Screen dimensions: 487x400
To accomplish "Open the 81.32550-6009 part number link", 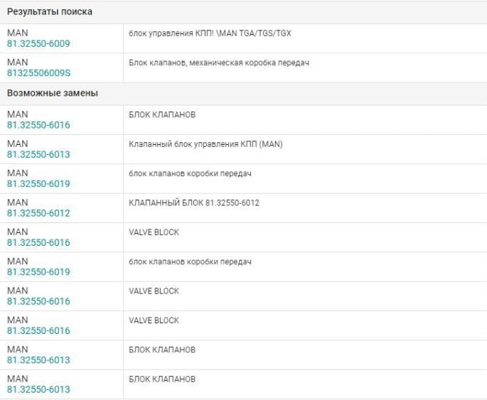I will 38,43.
